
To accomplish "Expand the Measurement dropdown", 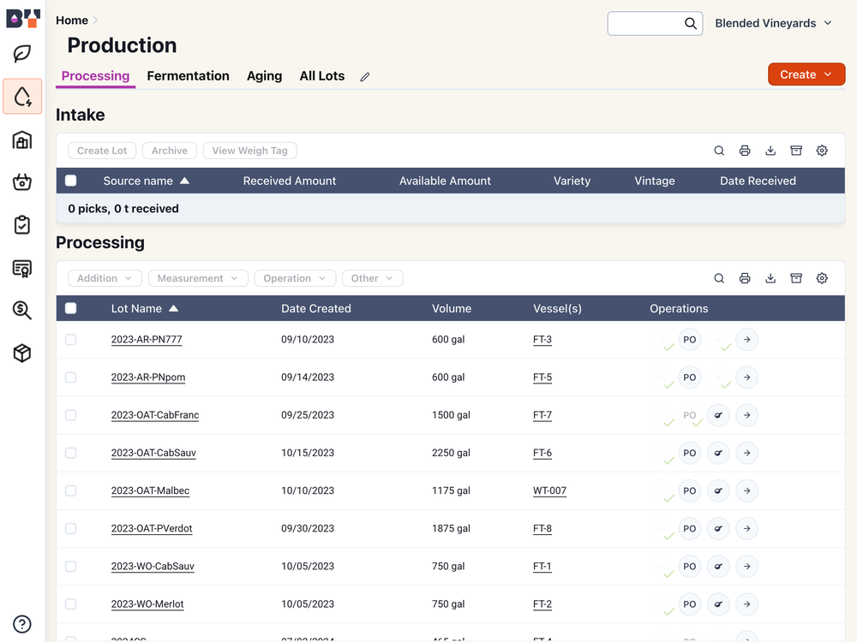I will [x=199, y=278].
